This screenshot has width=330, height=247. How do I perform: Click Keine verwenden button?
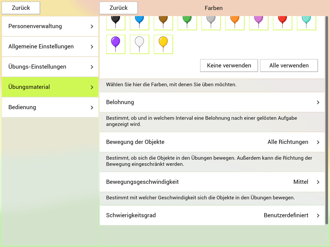tap(229, 66)
